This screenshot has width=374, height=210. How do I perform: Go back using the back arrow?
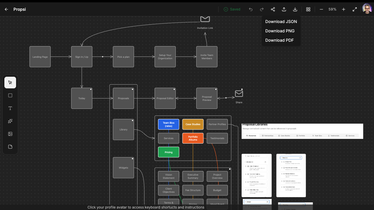[6, 9]
